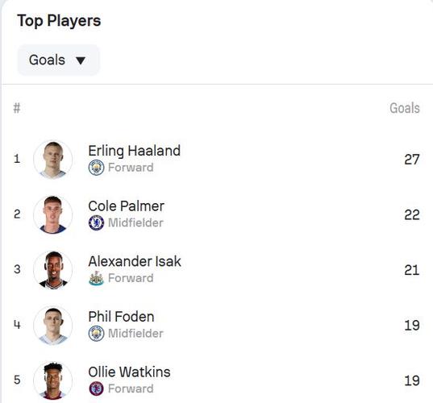Click the Top Players heading

click(59, 21)
